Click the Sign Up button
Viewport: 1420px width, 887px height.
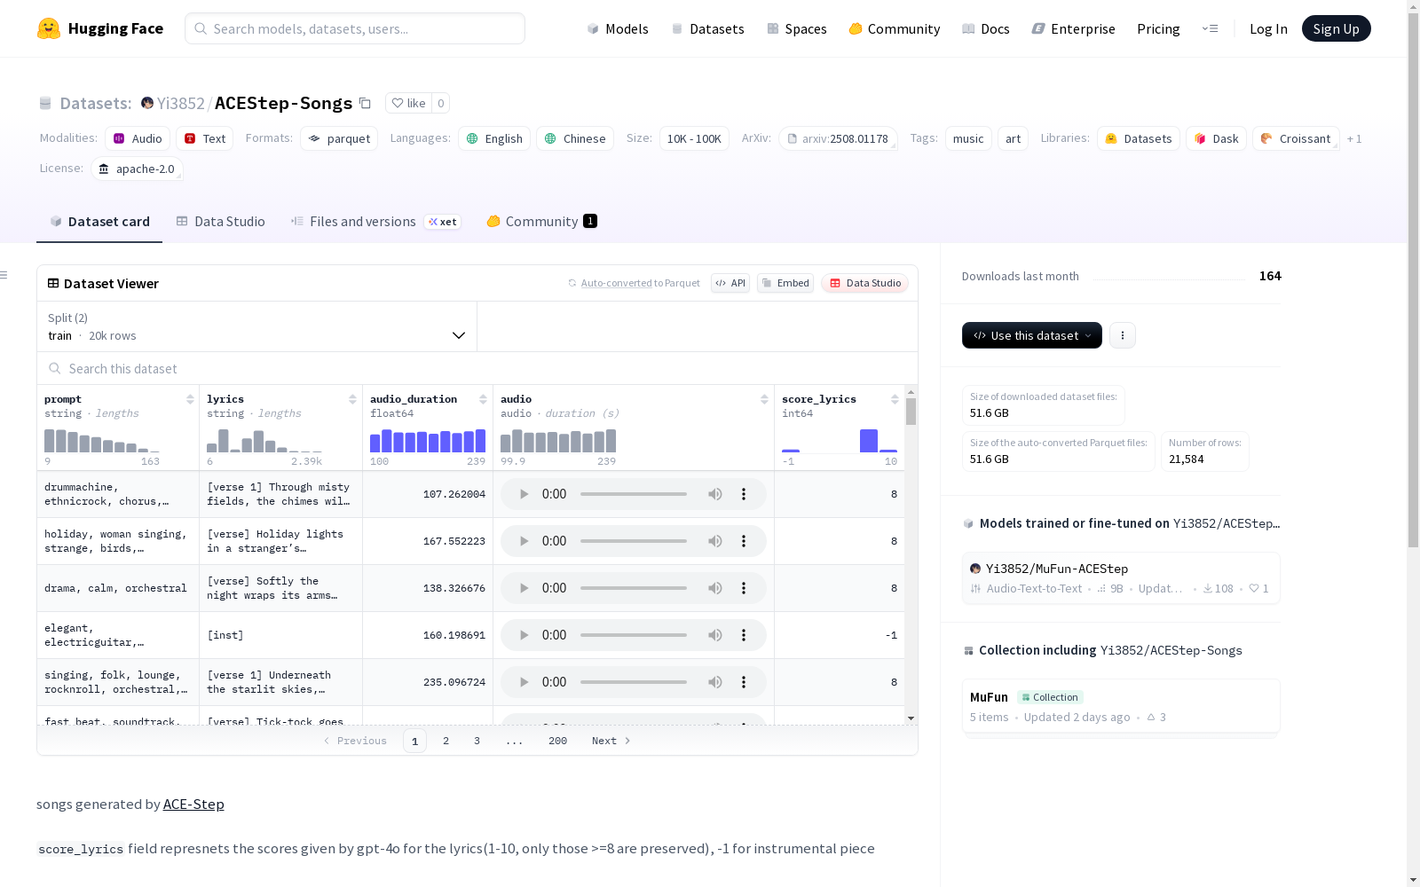1336,28
